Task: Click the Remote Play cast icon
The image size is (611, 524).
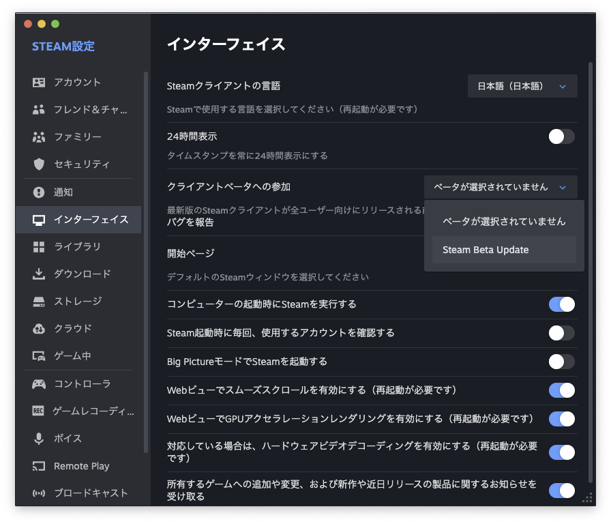Action: click(39, 466)
